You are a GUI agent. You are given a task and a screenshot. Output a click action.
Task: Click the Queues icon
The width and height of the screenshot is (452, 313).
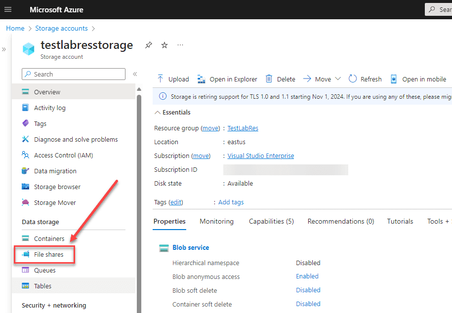25,270
